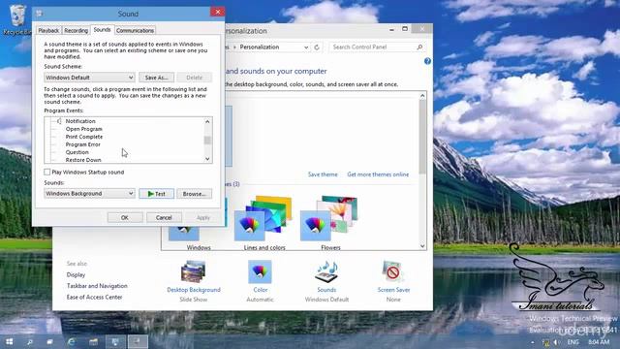
Task: Open Ease of Access Center link
Action: 94,297
